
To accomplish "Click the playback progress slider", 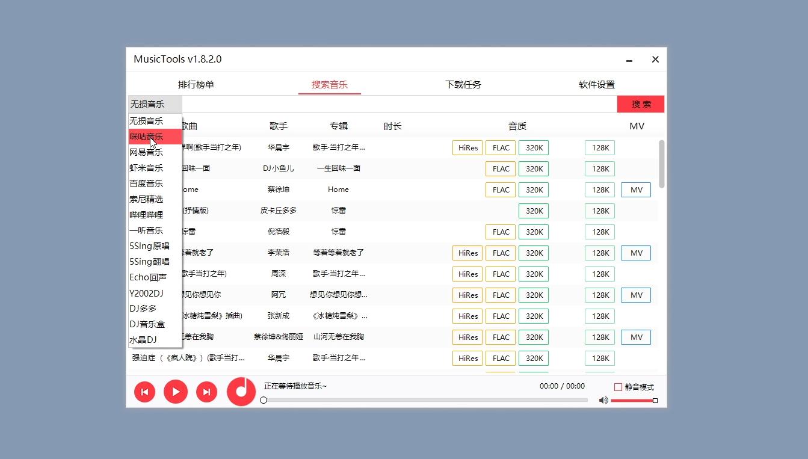I will (x=264, y=399).
